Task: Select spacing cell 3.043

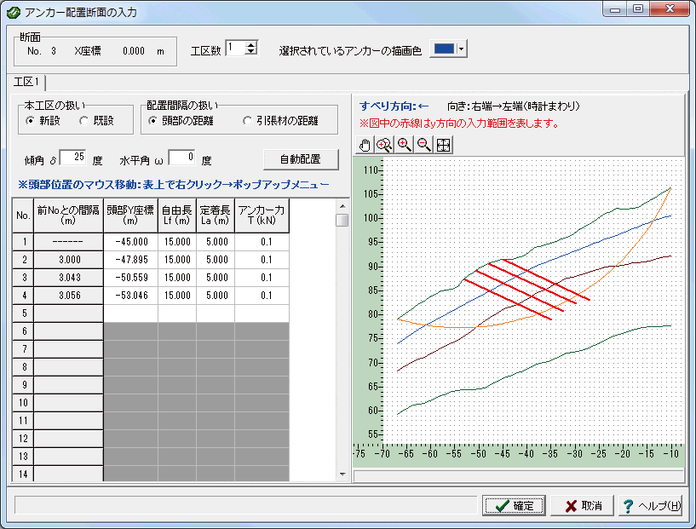Action: coord(69,278)
